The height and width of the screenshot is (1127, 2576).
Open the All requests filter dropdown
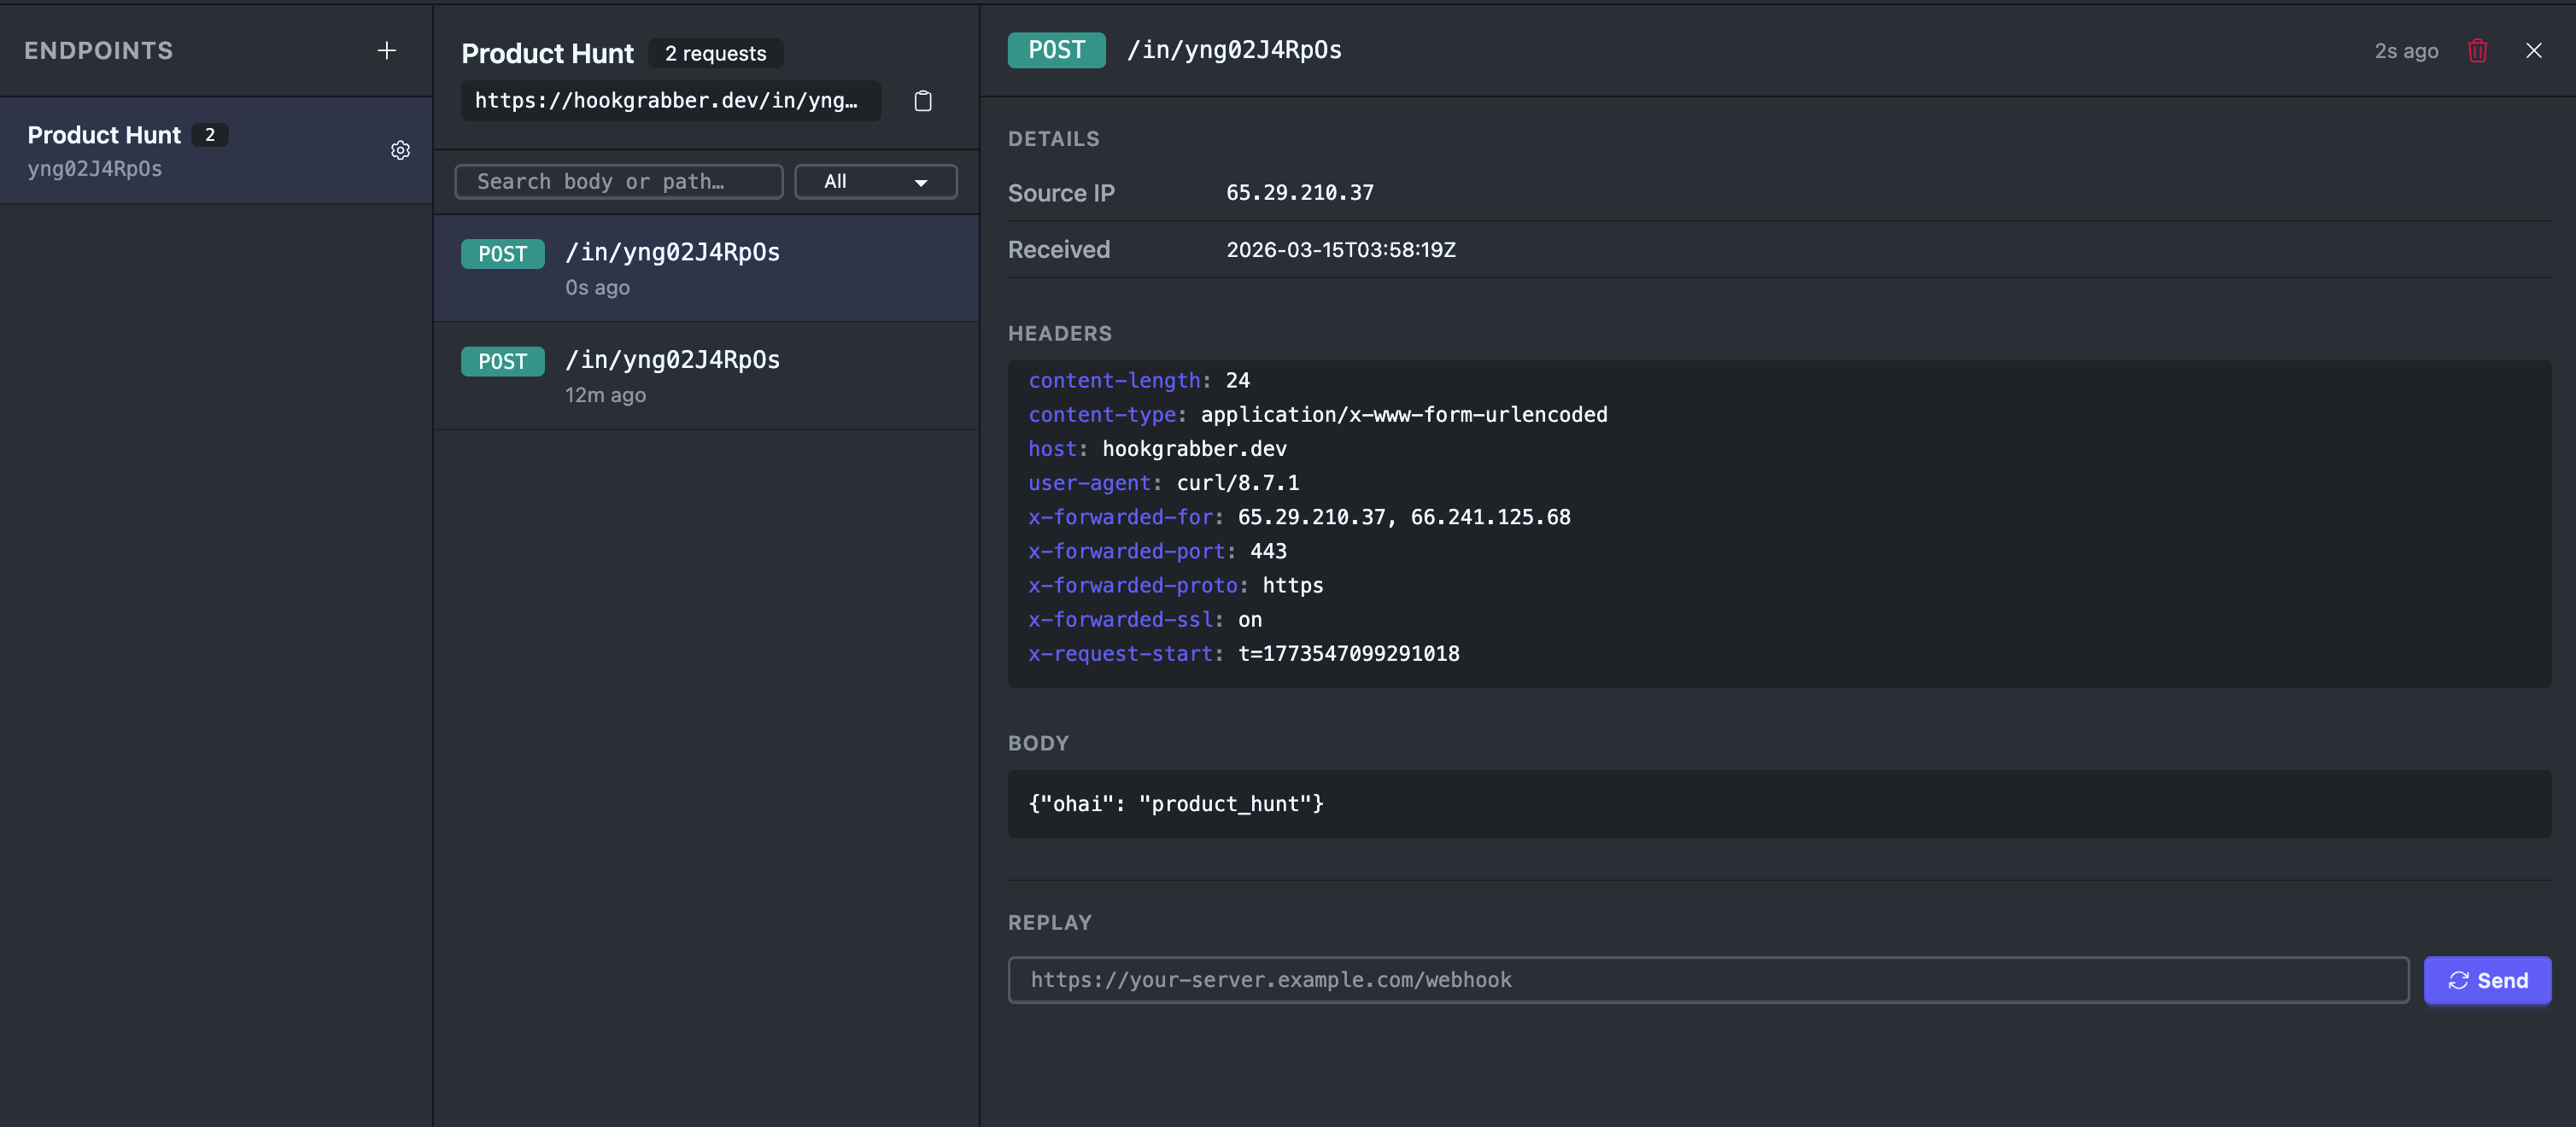point(875,181)
